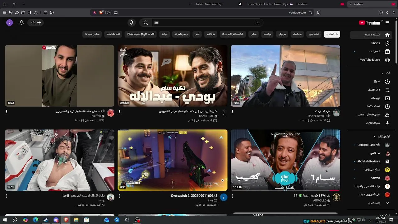Click the magnifier search button
Viewport: 398px width, 224px height.
pos(146,22)
